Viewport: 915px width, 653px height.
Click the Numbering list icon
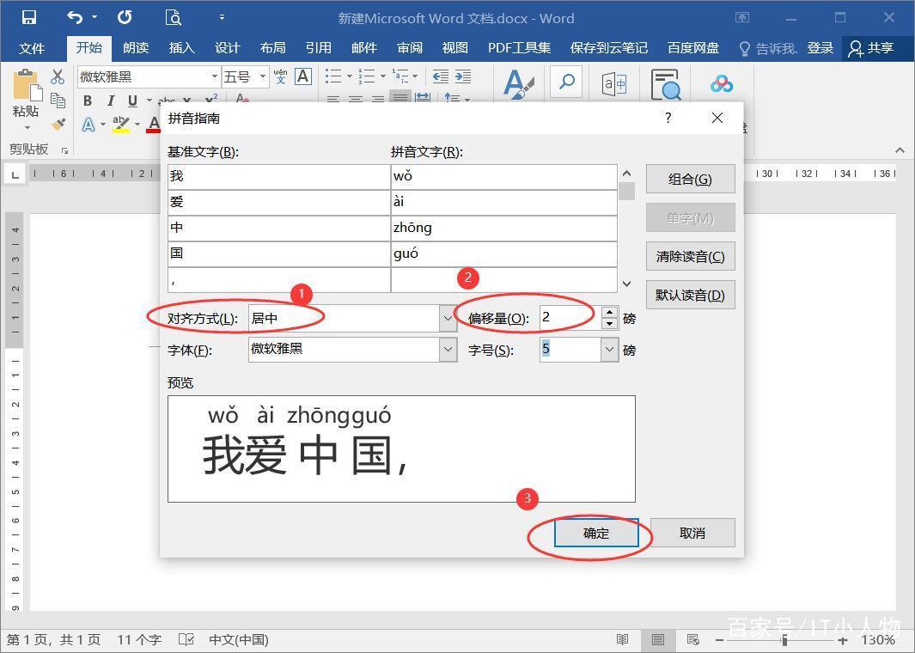click(x=367, y=76)
